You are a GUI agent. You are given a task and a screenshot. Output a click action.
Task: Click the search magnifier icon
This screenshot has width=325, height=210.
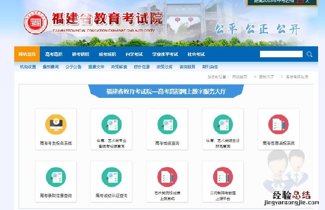tap(310, 54)
